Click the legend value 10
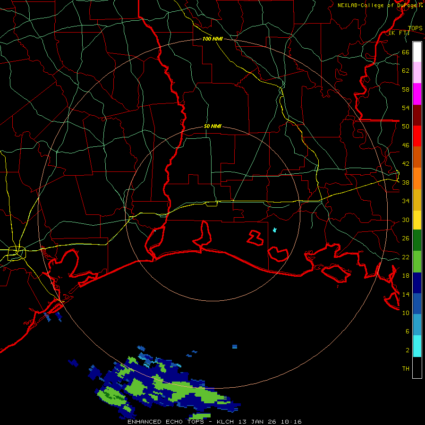 coord(406,313)
